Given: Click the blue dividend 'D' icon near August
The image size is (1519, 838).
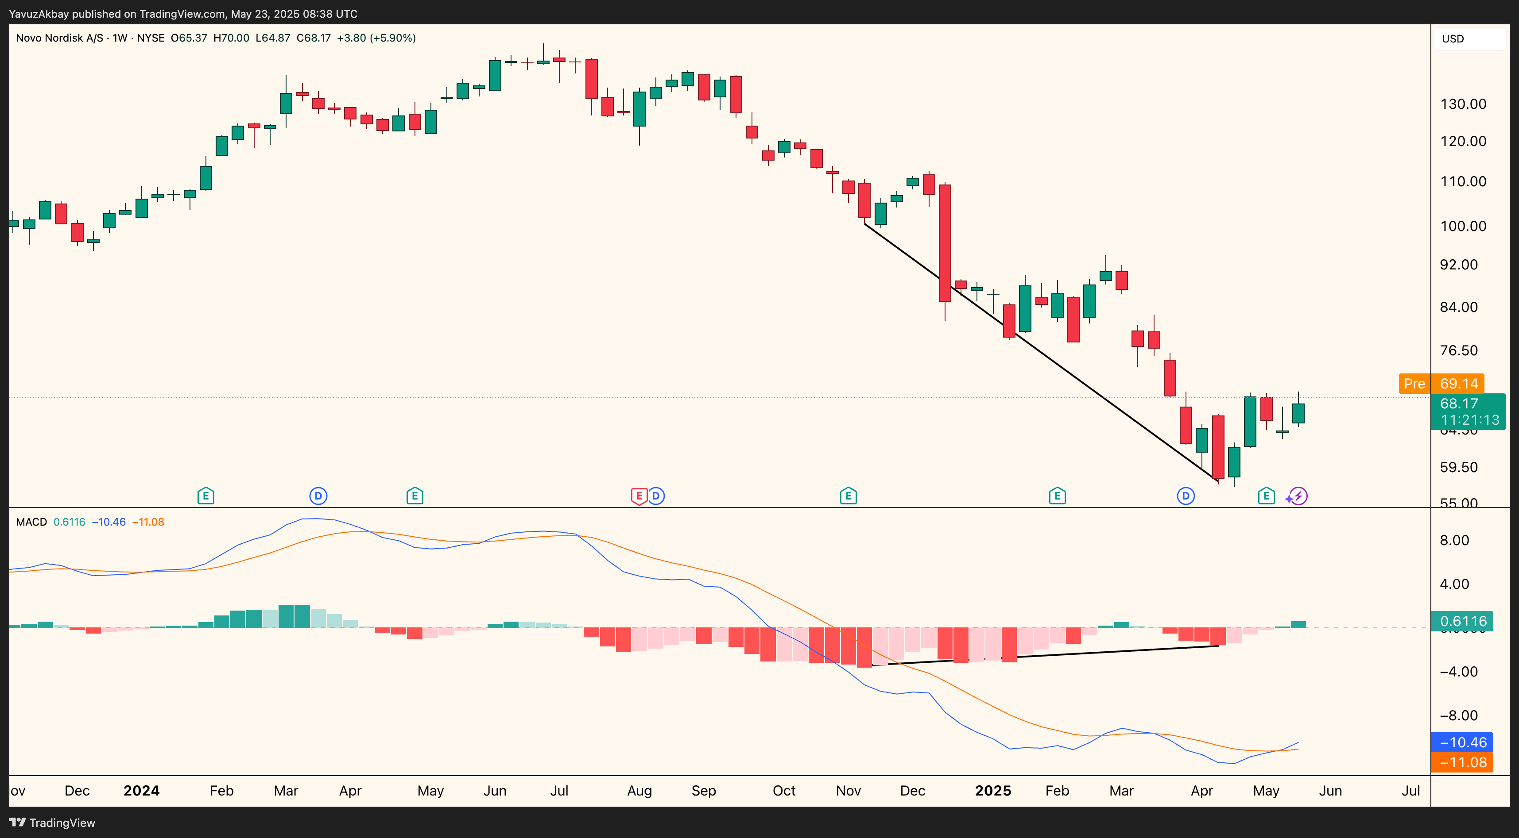Looking at the screenshot, I should [656, 496].
